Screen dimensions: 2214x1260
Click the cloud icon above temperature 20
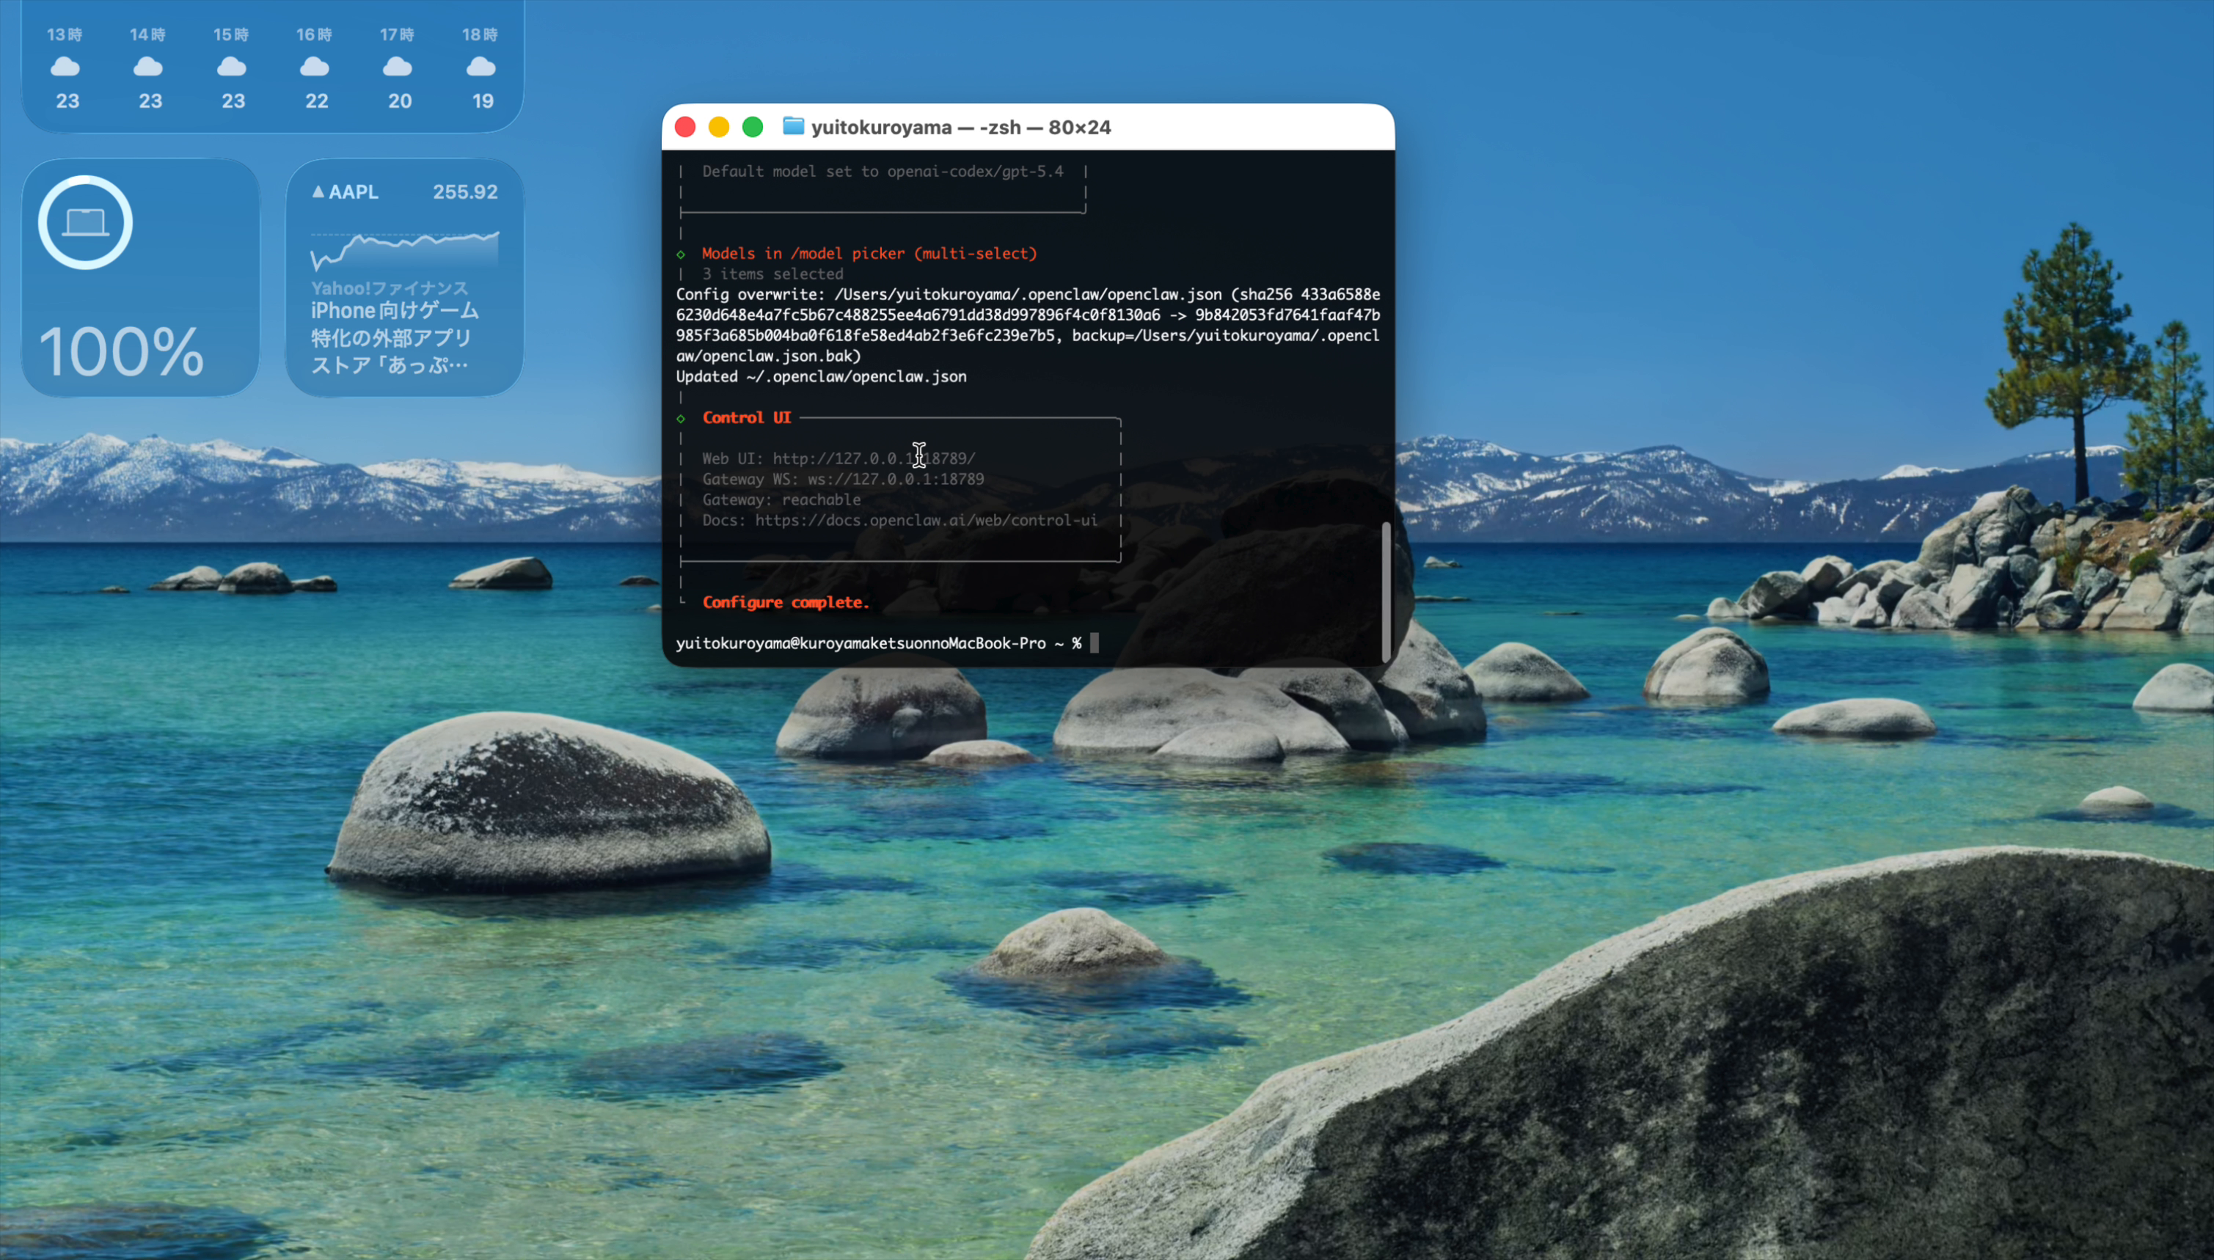398,66
